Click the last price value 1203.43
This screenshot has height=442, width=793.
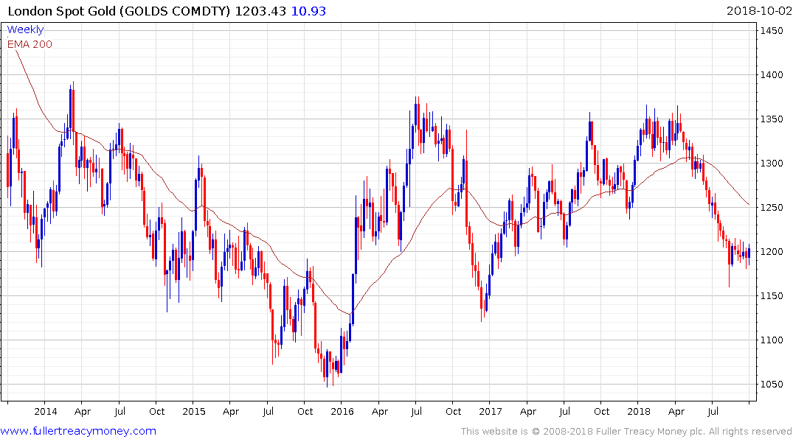click(x=260, y=11)
